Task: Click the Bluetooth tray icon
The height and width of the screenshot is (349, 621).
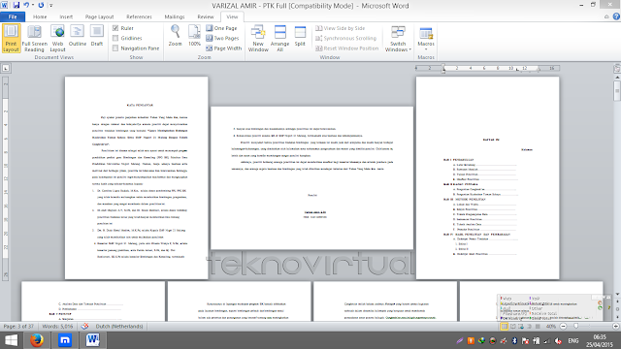Action: (514, 340)
